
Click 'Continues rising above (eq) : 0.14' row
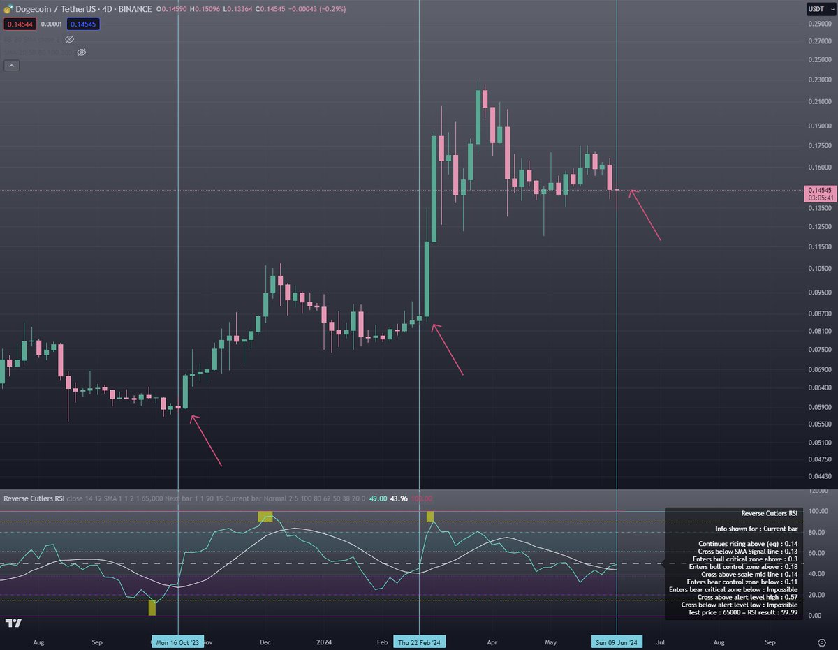[x=748, y=543]
